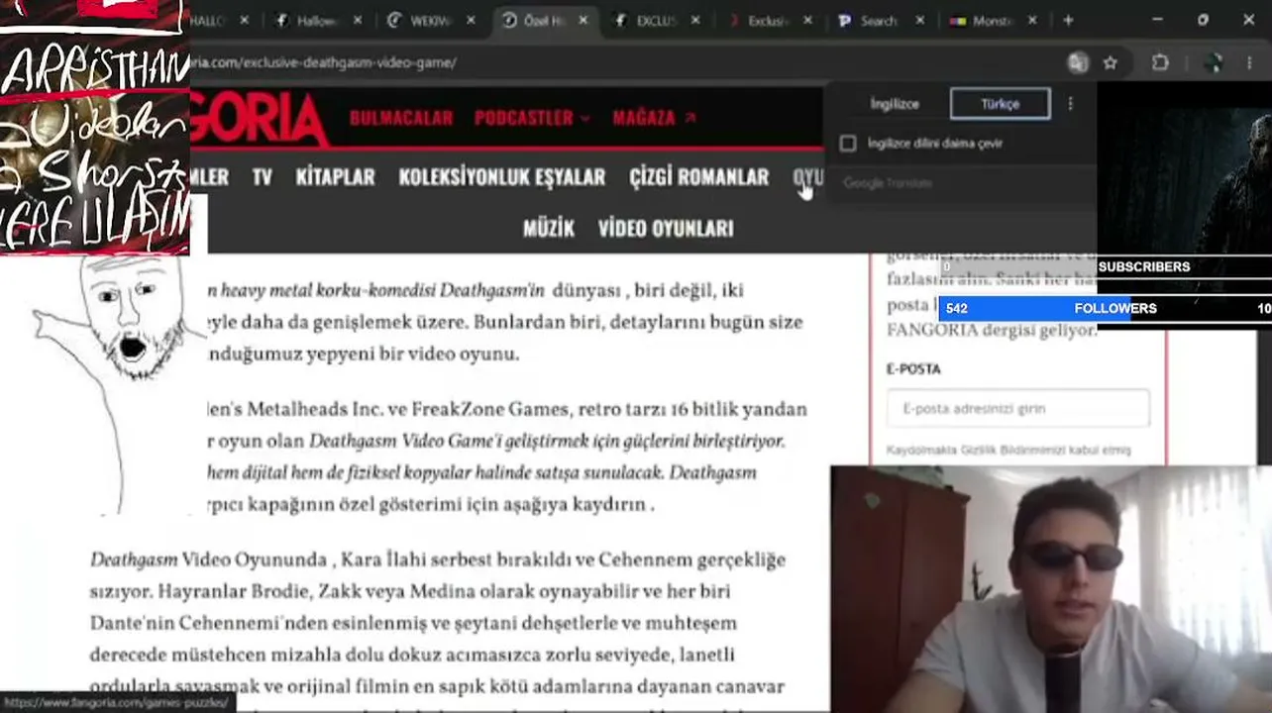This screenshot has width=1272, height=713.
Task: Open VİDEO OYUNLARI navigation item
Action: (x=666, y=229)
